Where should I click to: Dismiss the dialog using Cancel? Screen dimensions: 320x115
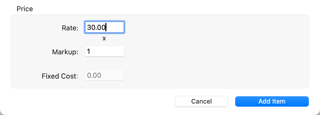(x=201, y=101)
